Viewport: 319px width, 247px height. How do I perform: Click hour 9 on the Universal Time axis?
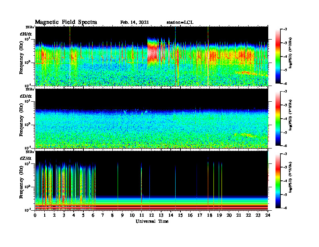pyautogui.click(x=122, y=215)
